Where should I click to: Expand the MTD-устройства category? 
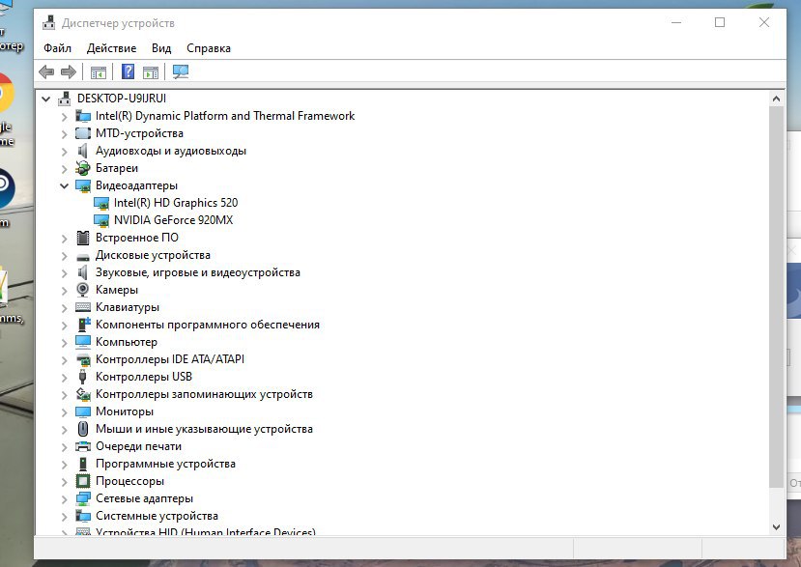pyautogui.click(x=64, y=134)
